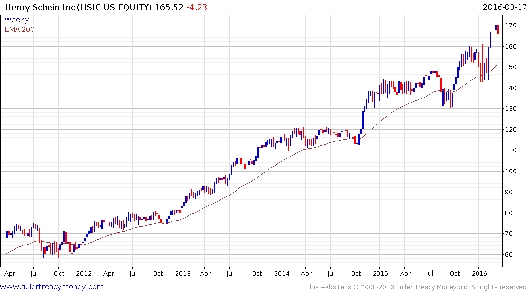The width and height of the screenshot is (527, 294).
Task: Click the price change value -4.23
Action: (197, 7)
